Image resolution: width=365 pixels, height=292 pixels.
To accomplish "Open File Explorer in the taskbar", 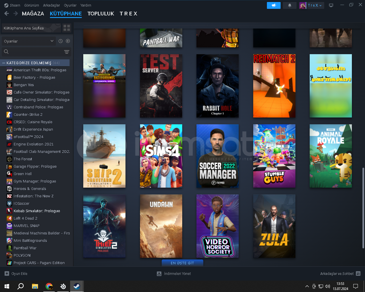I will tap(35, 286).
